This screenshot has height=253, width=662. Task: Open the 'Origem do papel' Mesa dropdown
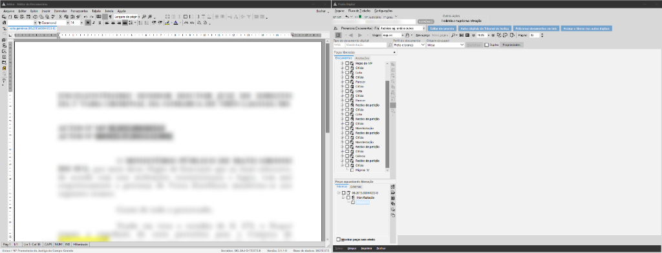click(x=445, y=45)
